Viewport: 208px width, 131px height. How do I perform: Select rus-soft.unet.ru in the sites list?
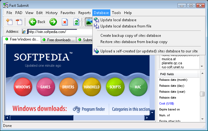173,67
